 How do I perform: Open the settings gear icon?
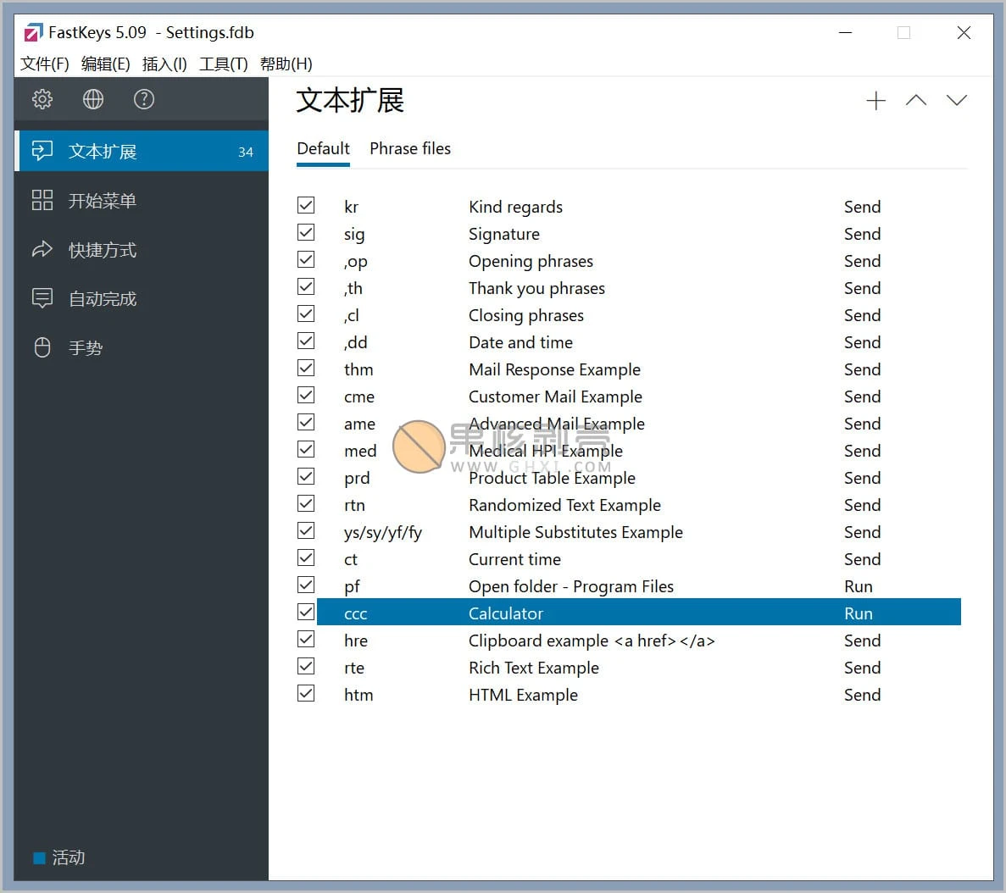coord(42,99)
